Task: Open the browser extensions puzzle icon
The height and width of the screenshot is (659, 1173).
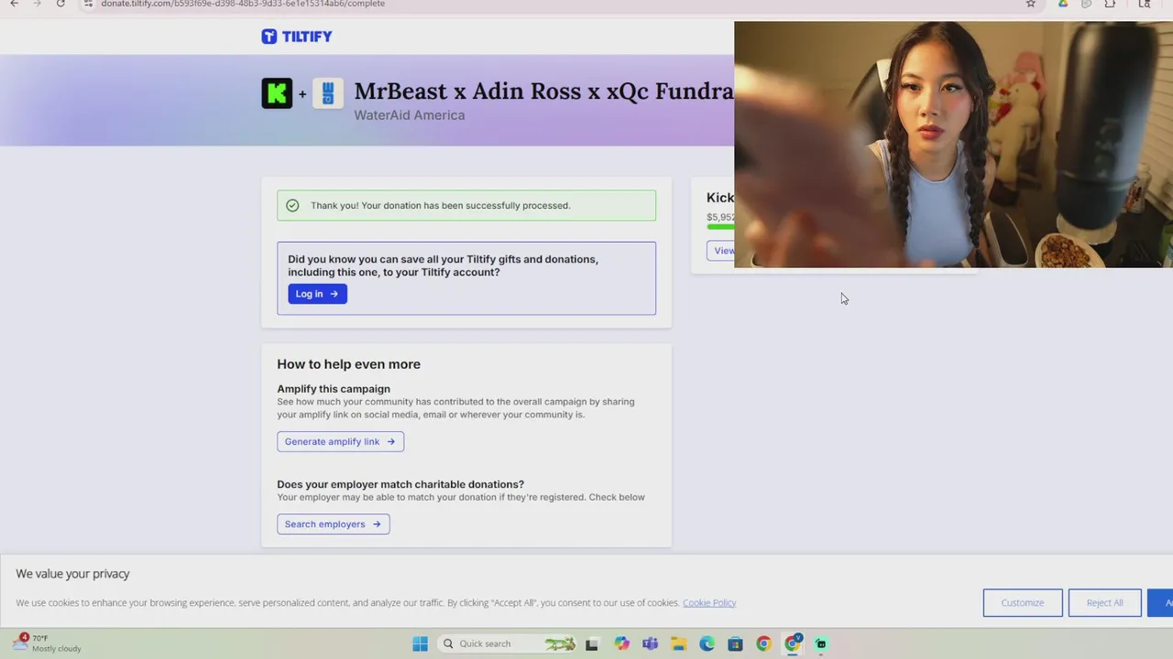Action: pos(1110,4)
